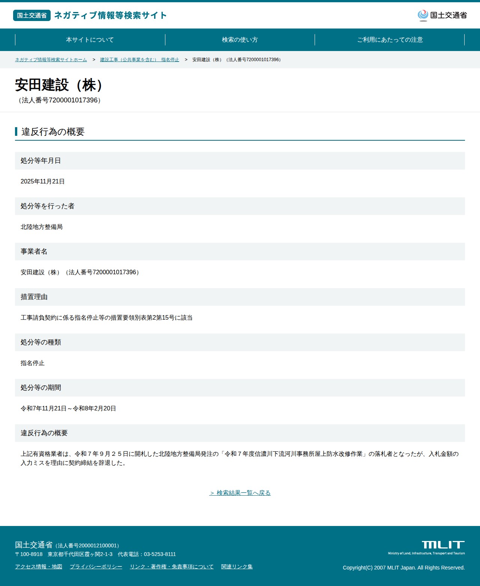480x586 pixels.
Task: Select the date 2025年11月21日
Action: (x=43, y=182)
